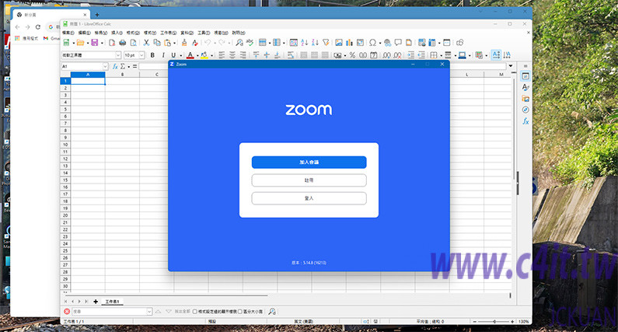
Task: Reload the page in Chrome window
Action: pyautogui.click(x=38, y=26)
